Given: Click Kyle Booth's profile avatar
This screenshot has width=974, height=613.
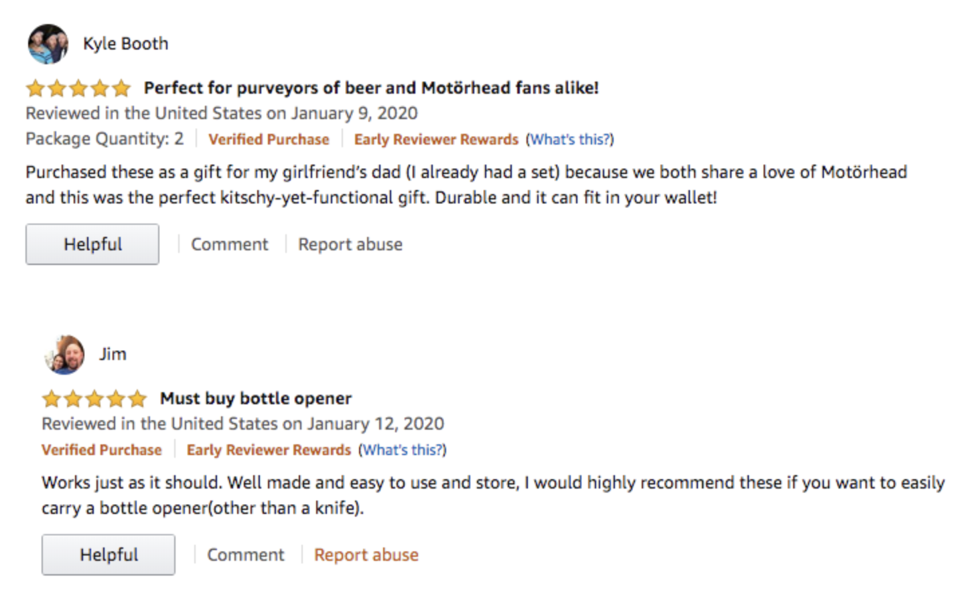Looking at the screenshot, I should point(48,44).
